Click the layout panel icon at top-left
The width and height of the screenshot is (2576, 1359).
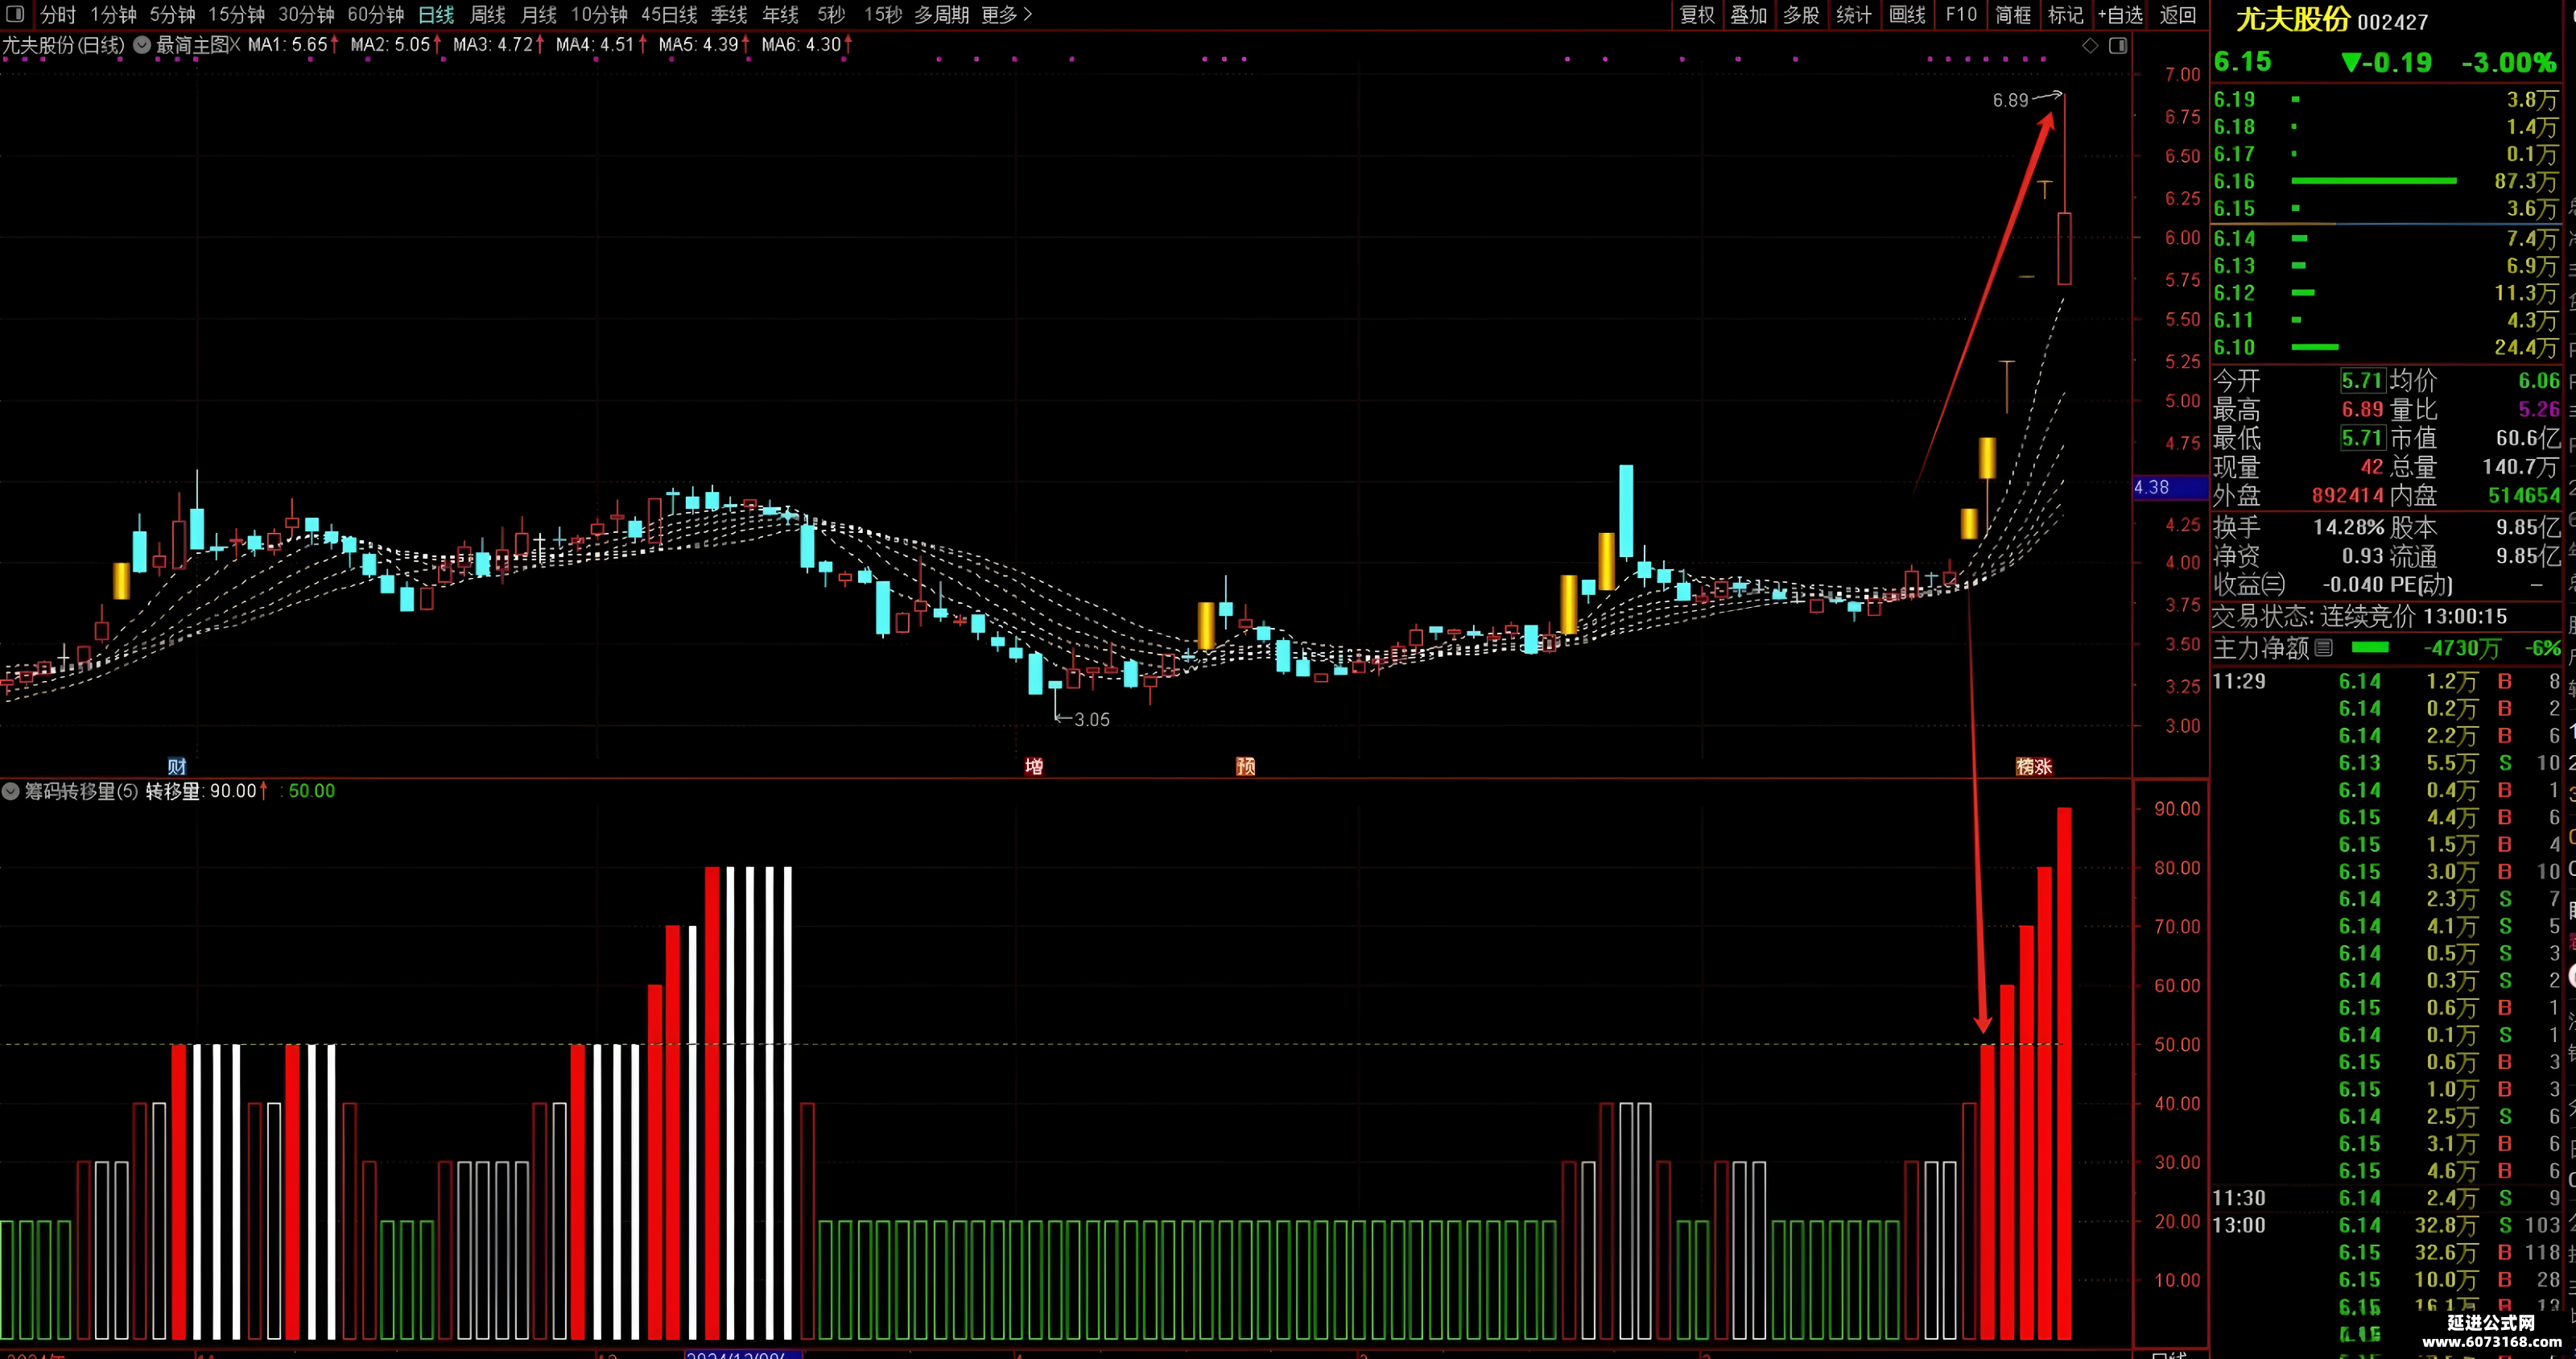point(16,14)
